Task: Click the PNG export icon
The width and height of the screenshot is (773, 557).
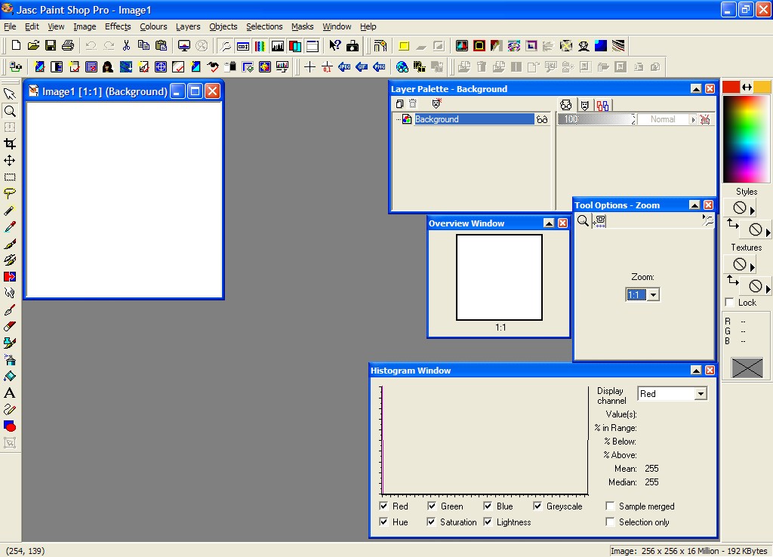Action: coord(379,67)
